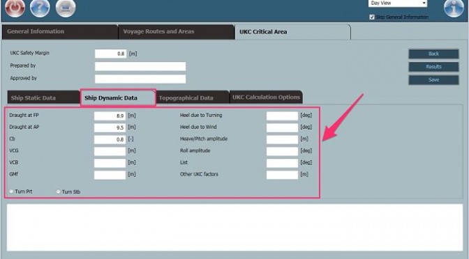This screenshot has height=259, width=469.
Task: Click the red power exit icon
Action: click(x=15, y=7)
